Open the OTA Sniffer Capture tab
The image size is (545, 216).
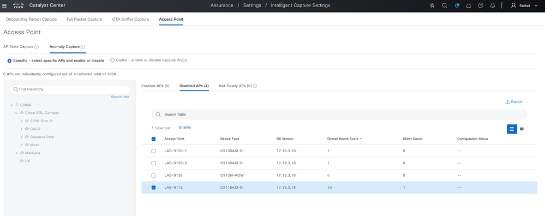tap(130, 20)
